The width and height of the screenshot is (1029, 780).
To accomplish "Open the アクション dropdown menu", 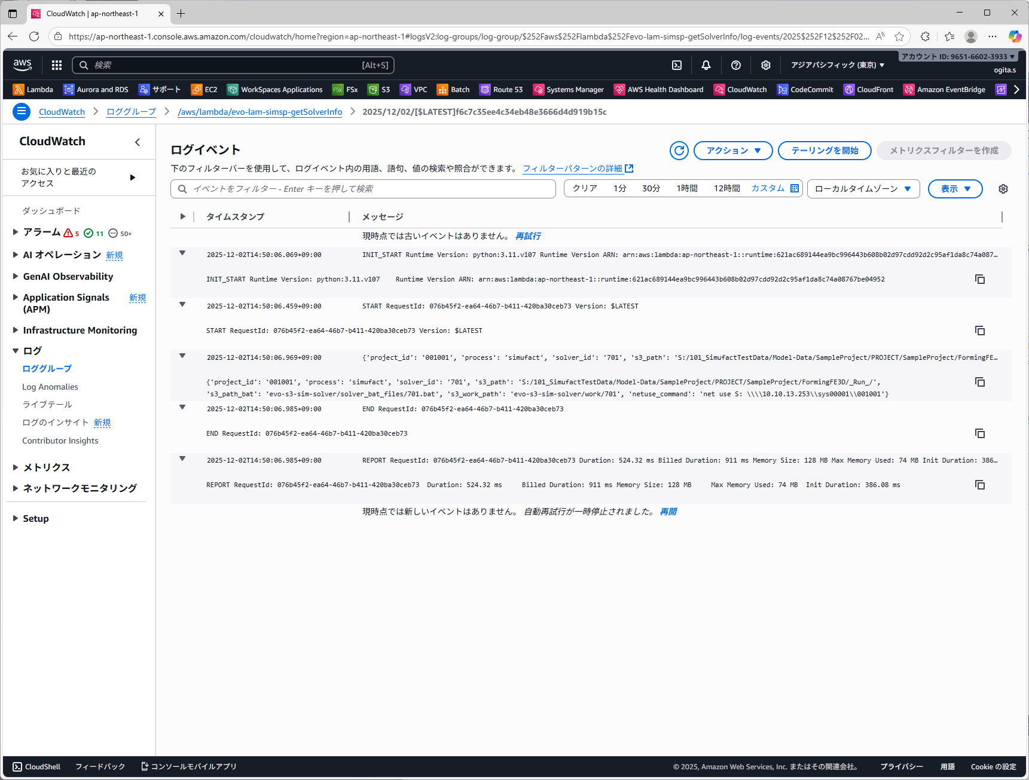I will (x=733, y=151).
